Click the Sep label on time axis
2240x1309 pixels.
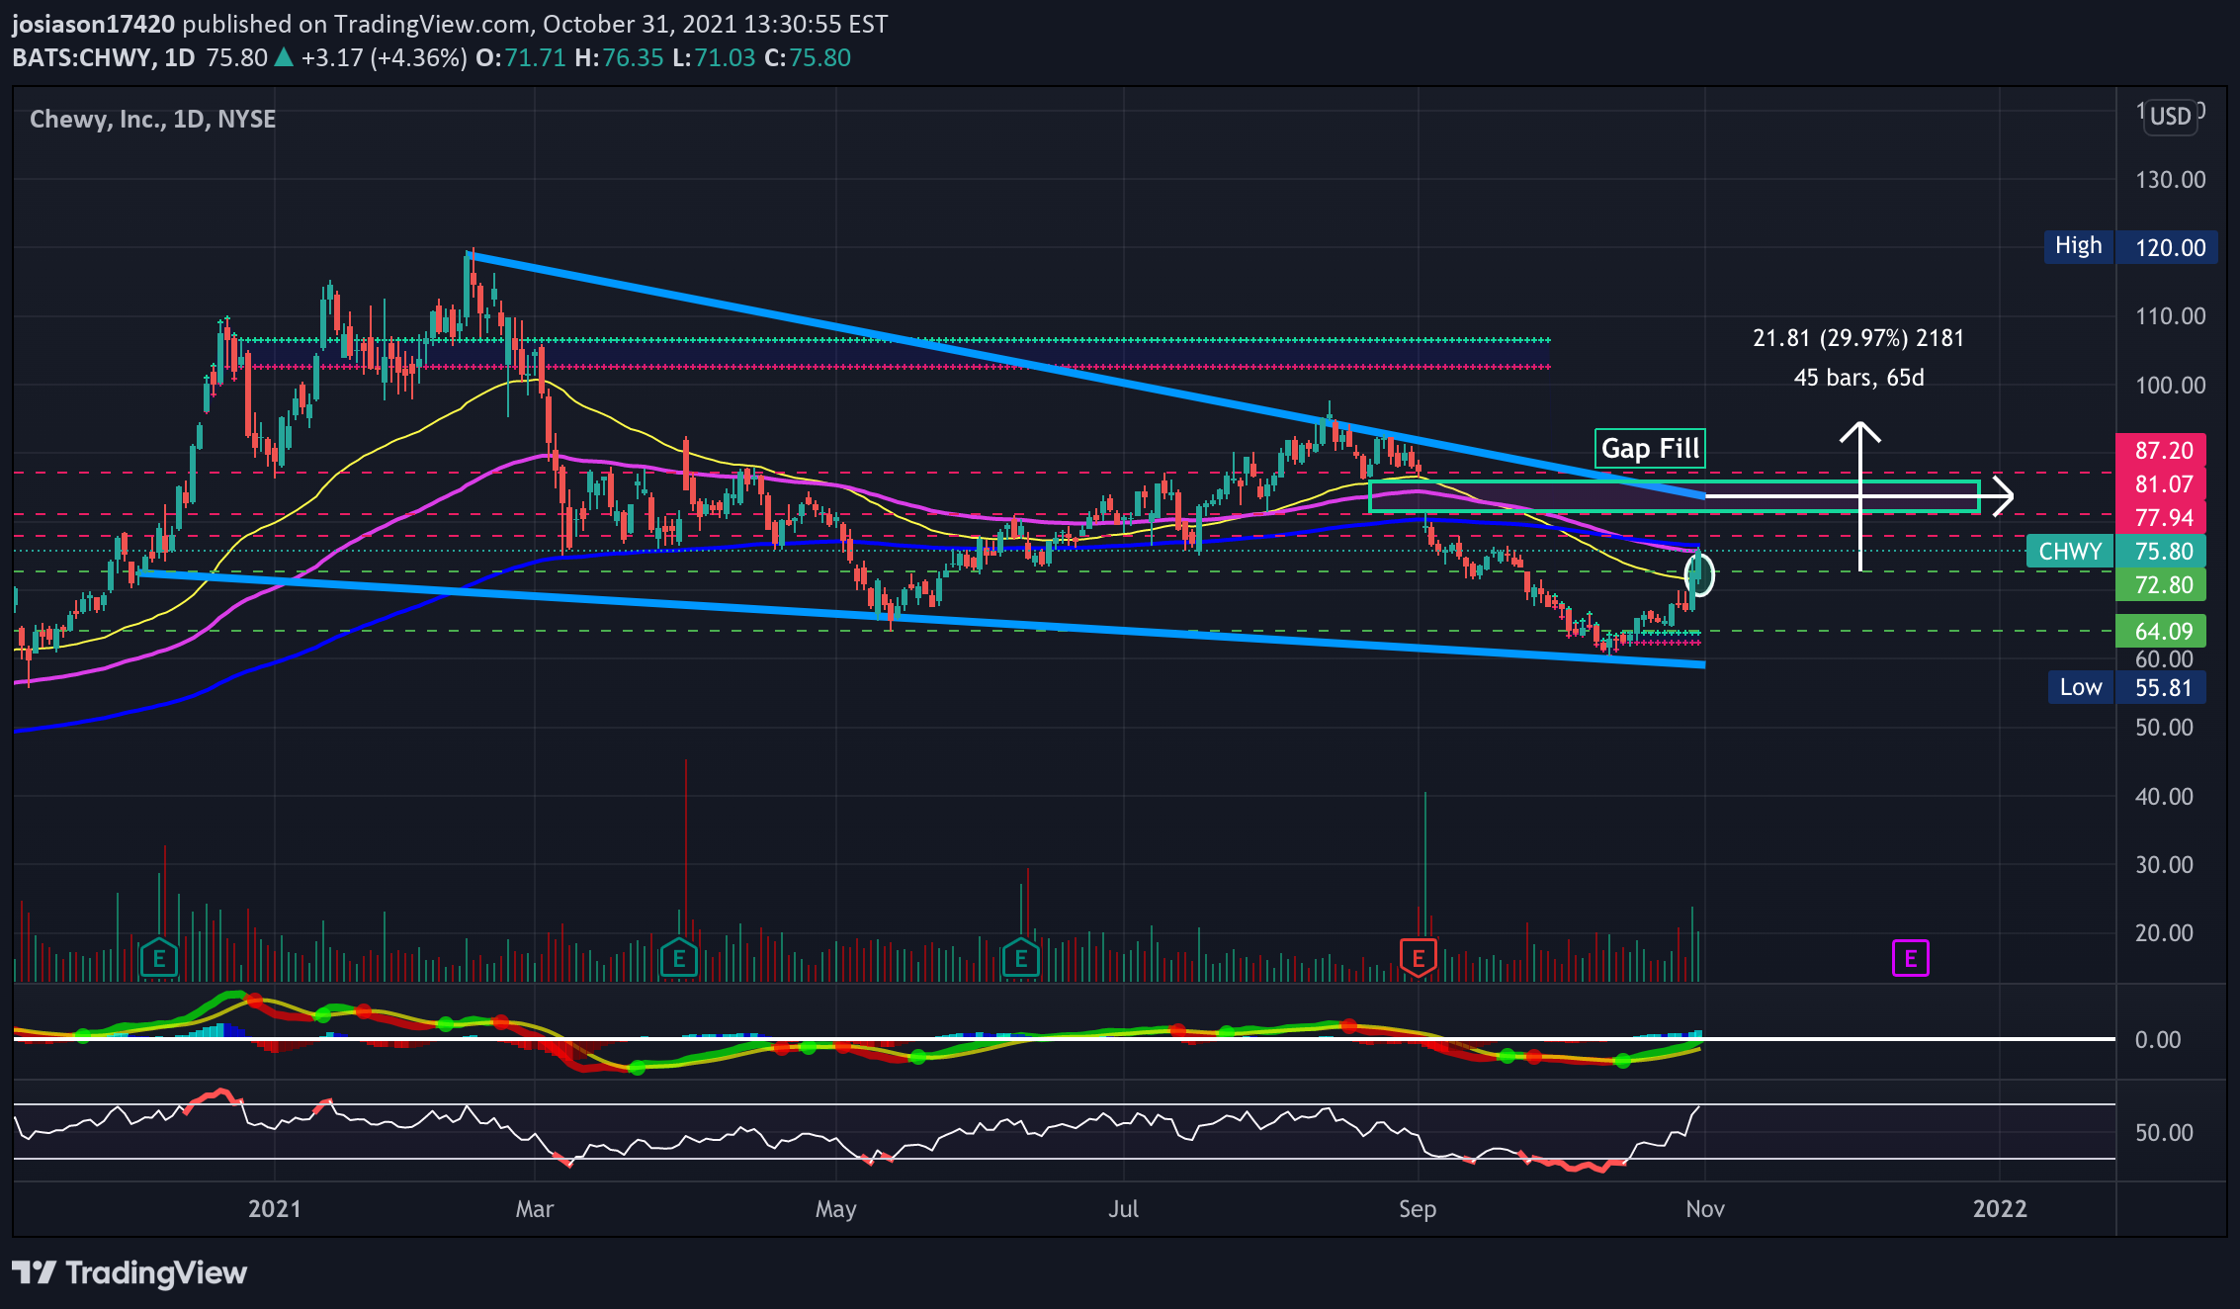click(1418, 1208)
